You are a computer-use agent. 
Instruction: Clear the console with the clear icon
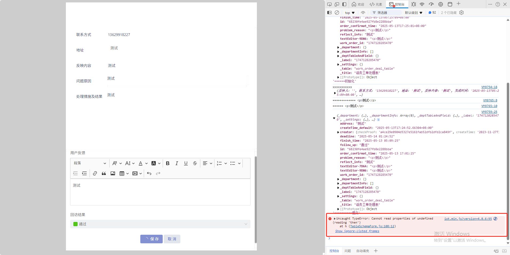pyautogui.click(x=337, y=13)
